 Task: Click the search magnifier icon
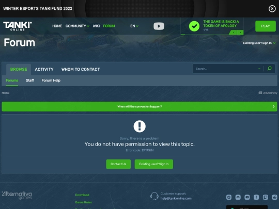coord(270,69)
